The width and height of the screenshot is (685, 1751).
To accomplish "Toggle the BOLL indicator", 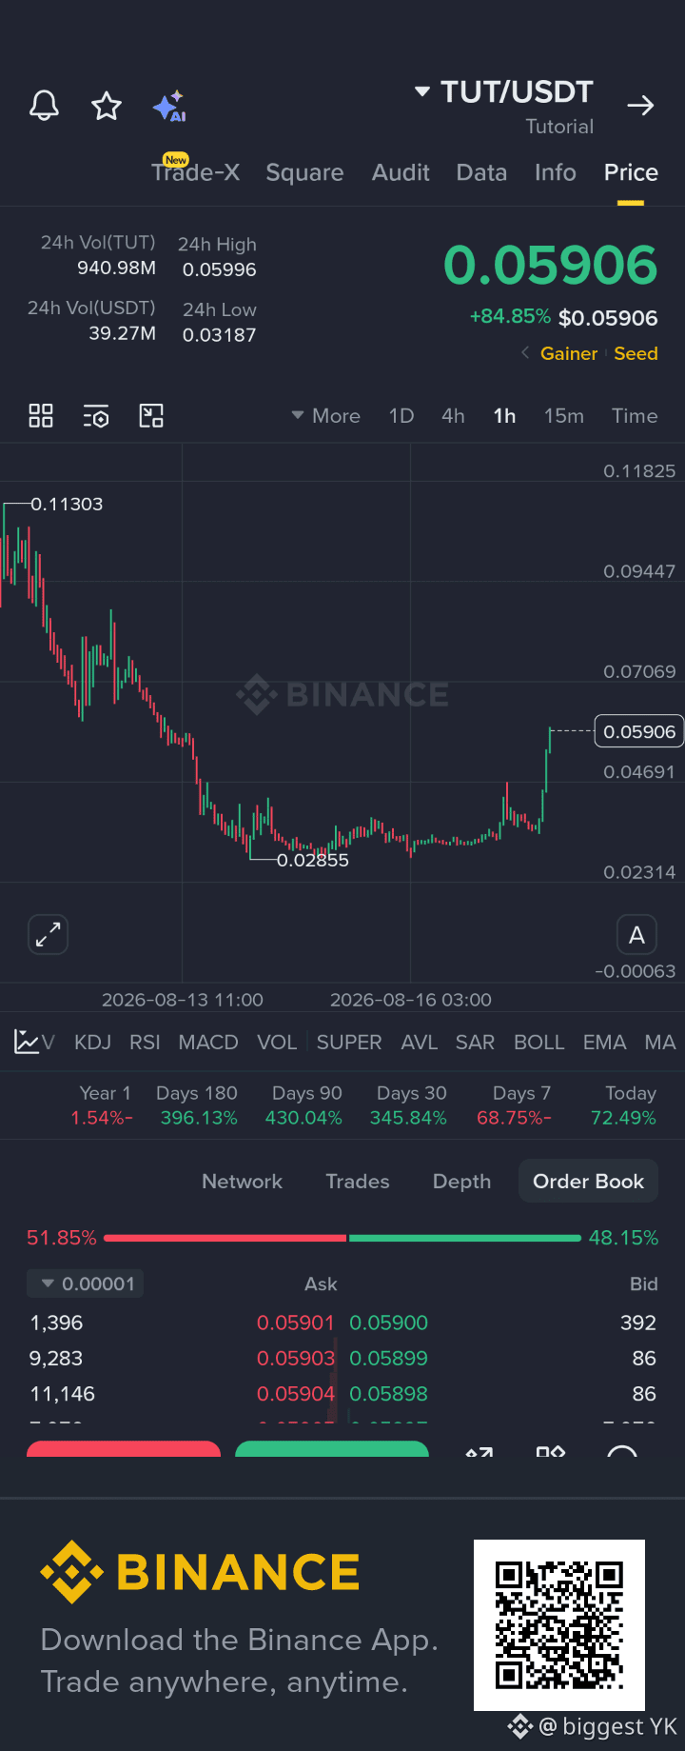I will [x=539, y=1043].
